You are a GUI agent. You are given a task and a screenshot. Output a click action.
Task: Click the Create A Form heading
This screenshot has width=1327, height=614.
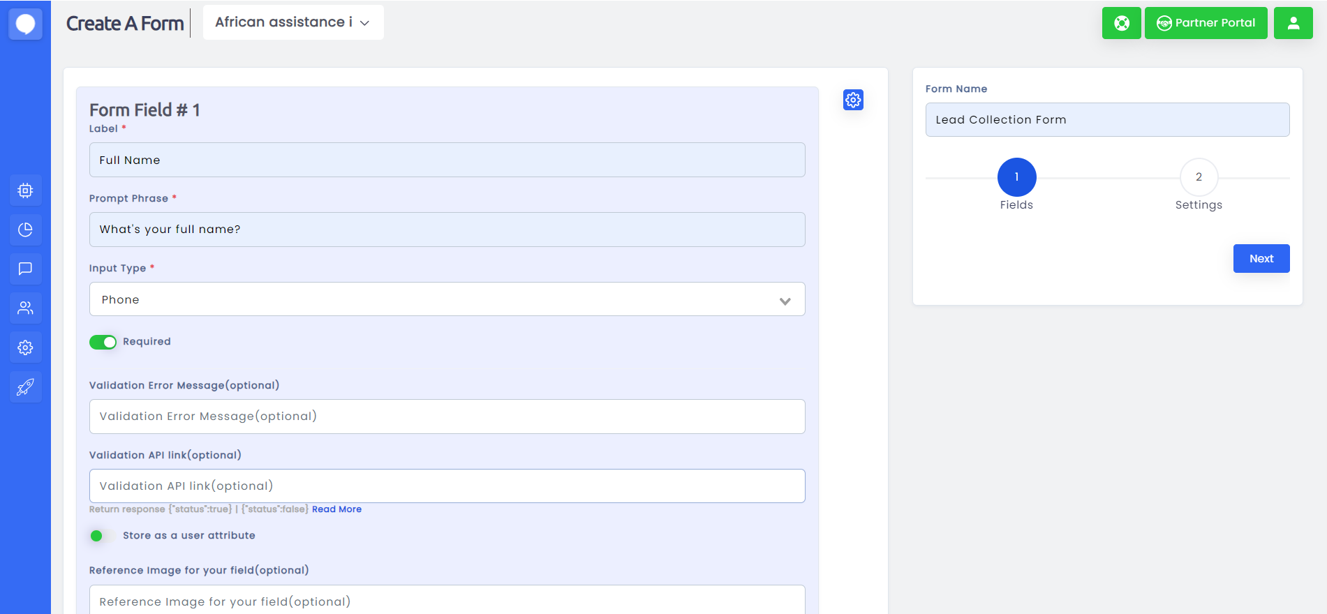(x=125, y=24)
